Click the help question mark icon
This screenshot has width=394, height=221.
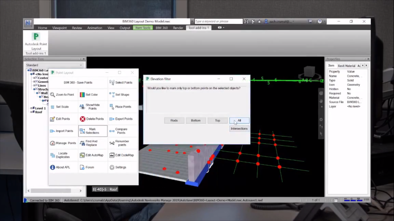[320, 21]
